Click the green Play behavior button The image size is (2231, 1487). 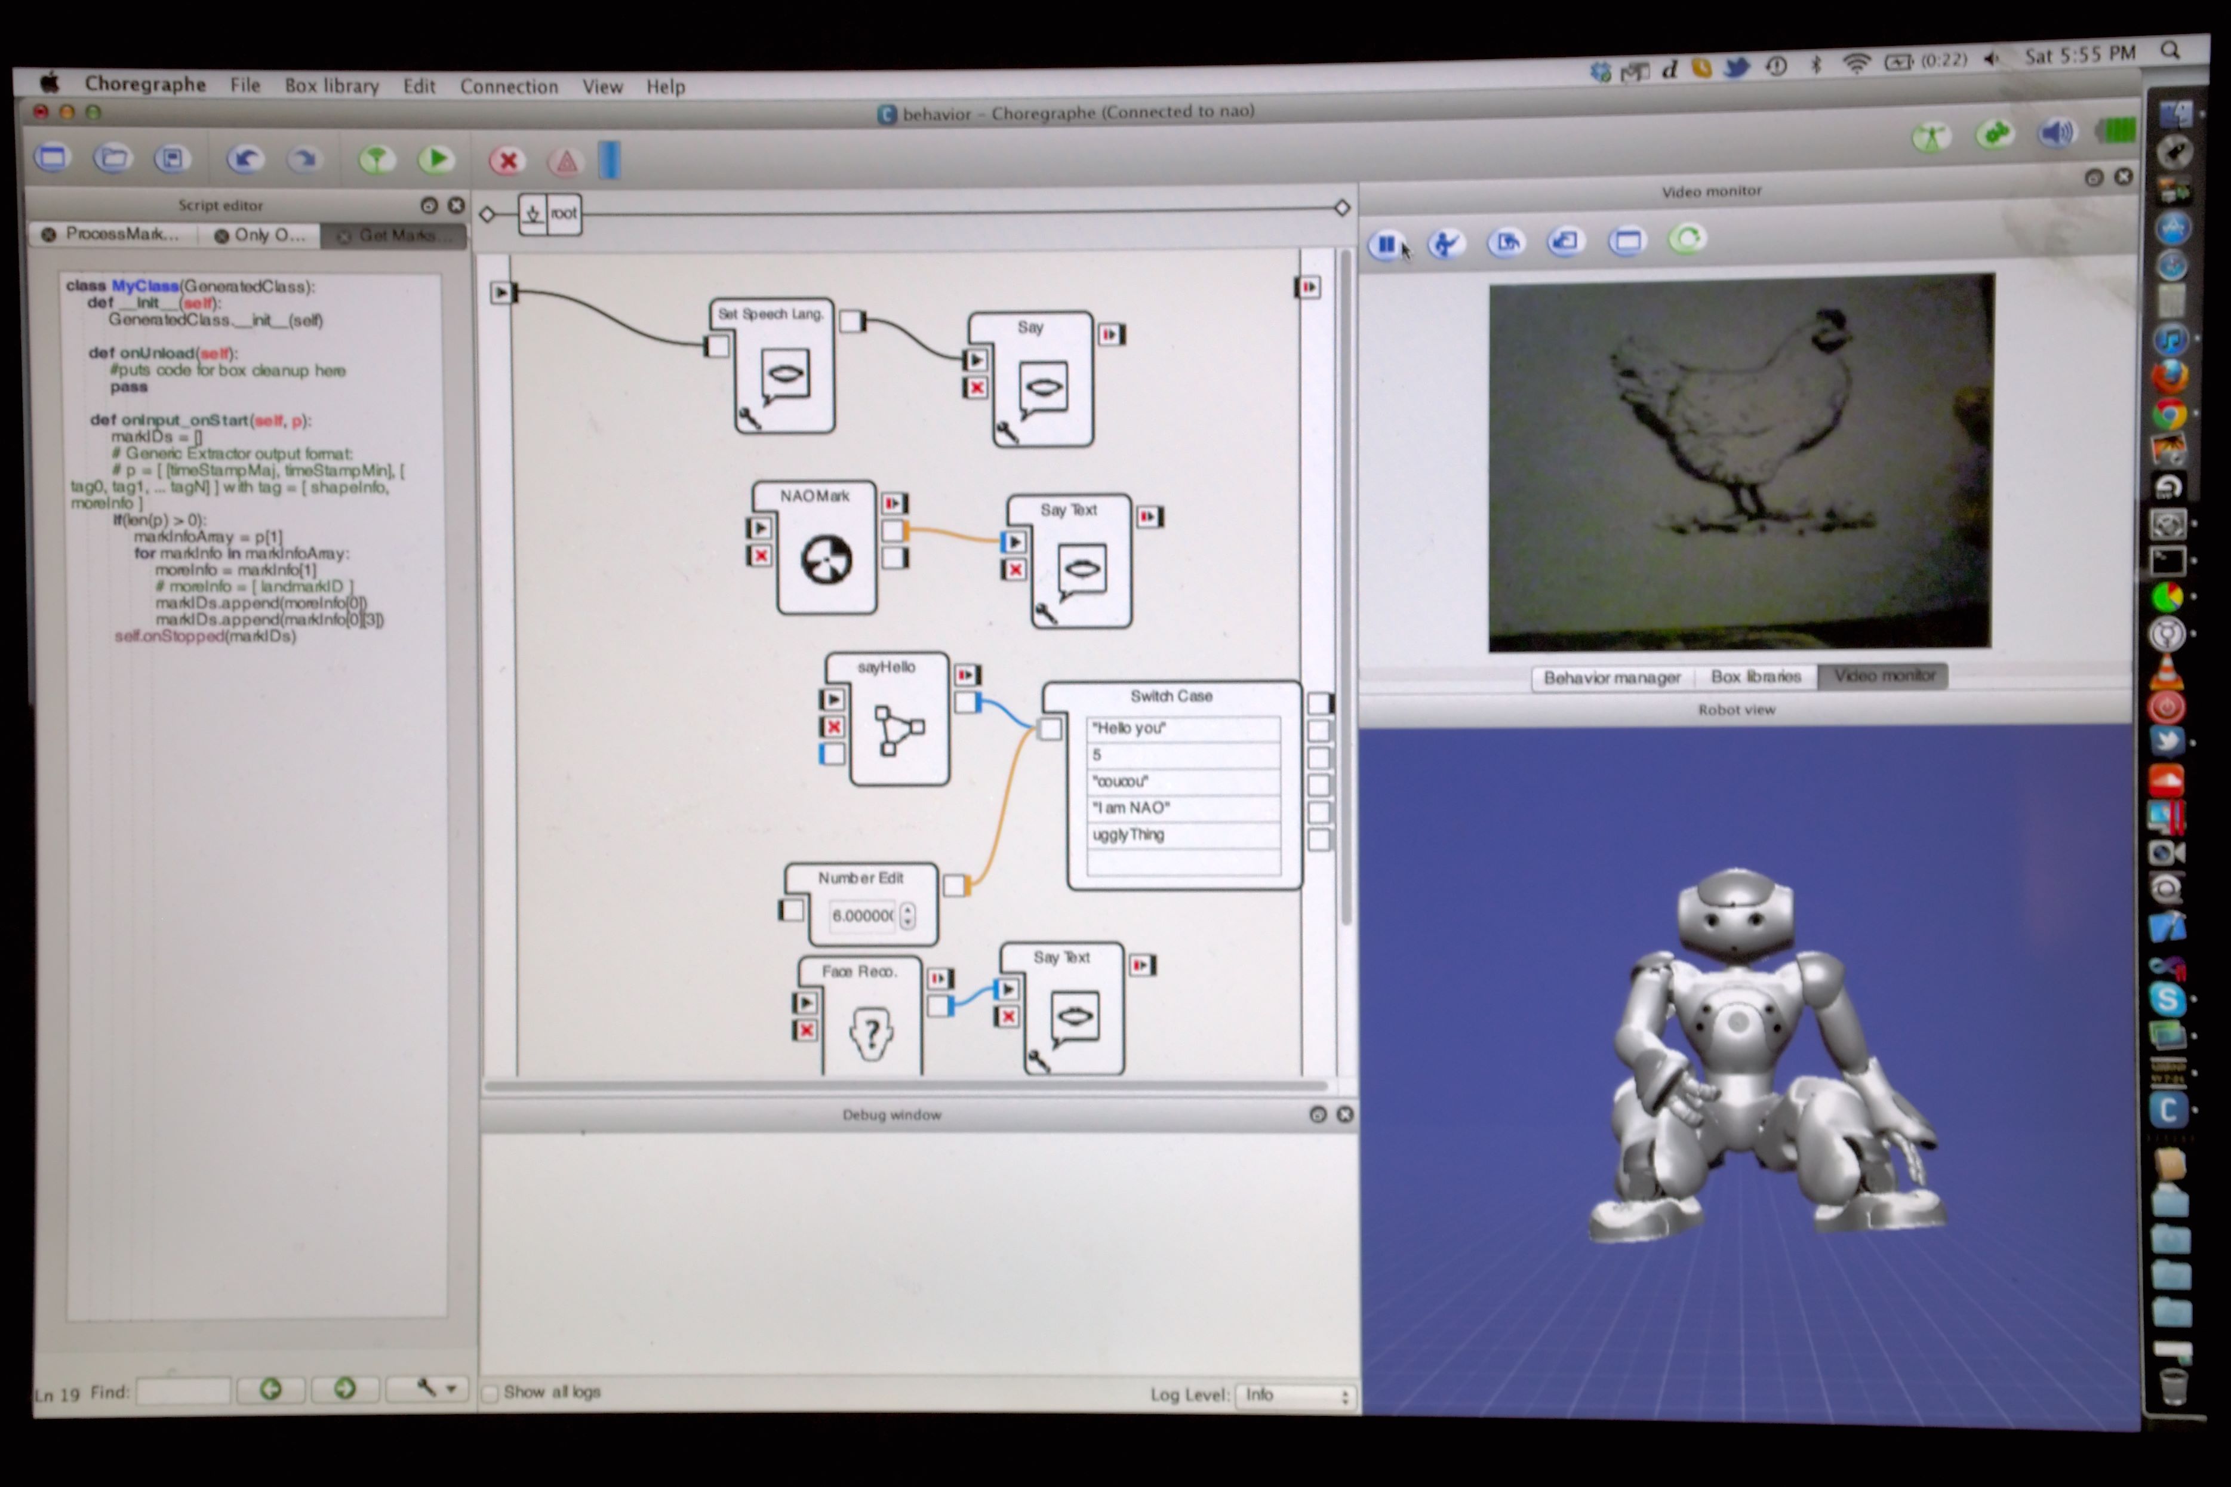point(436,159)
